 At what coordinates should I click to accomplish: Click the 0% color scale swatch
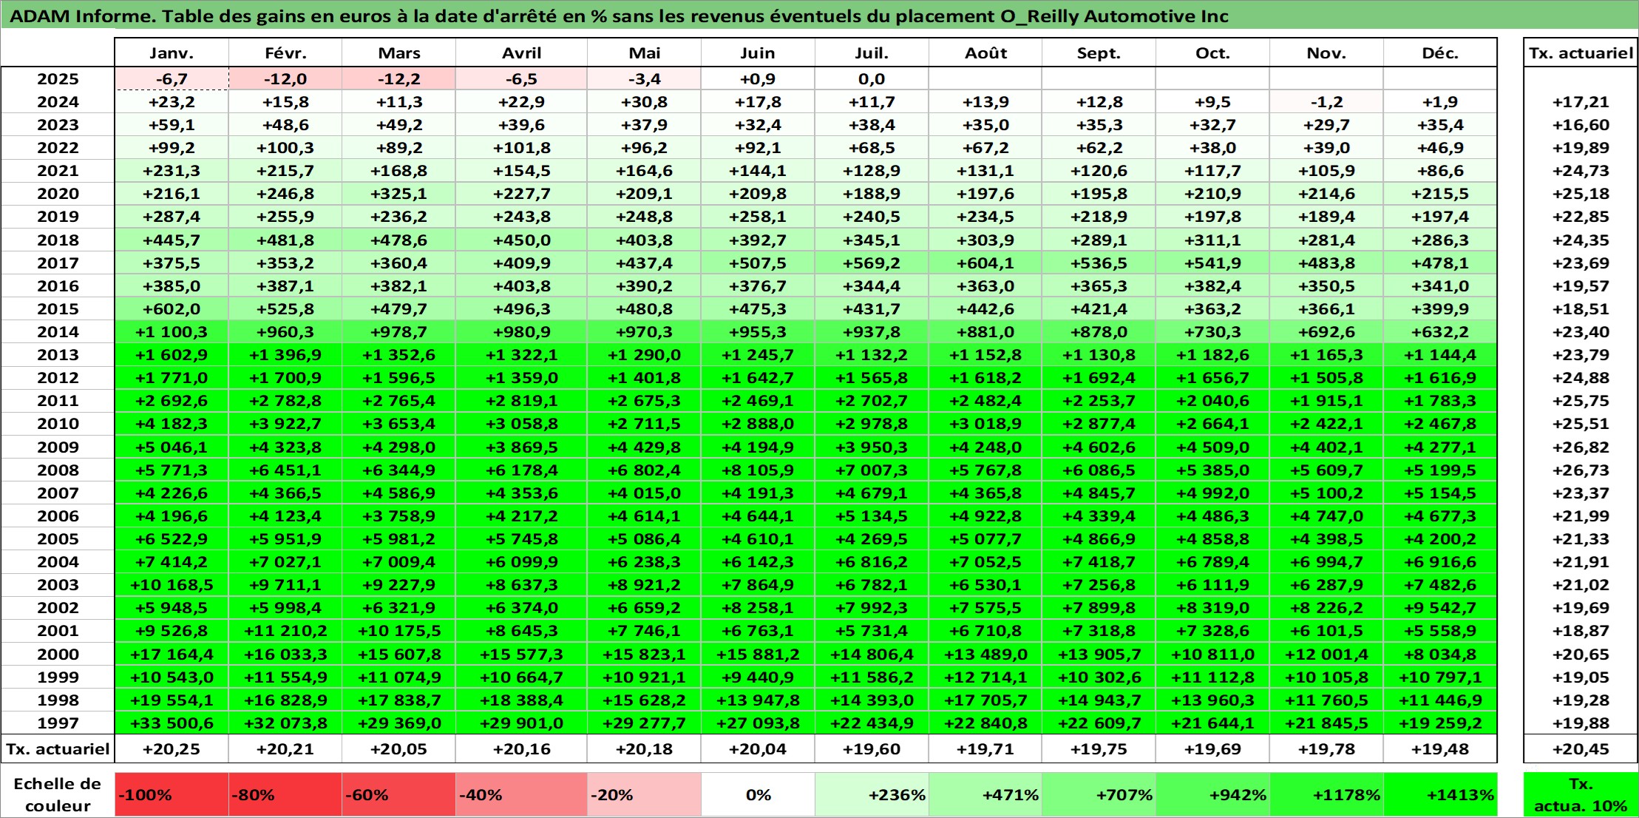(x=758, y=795)
